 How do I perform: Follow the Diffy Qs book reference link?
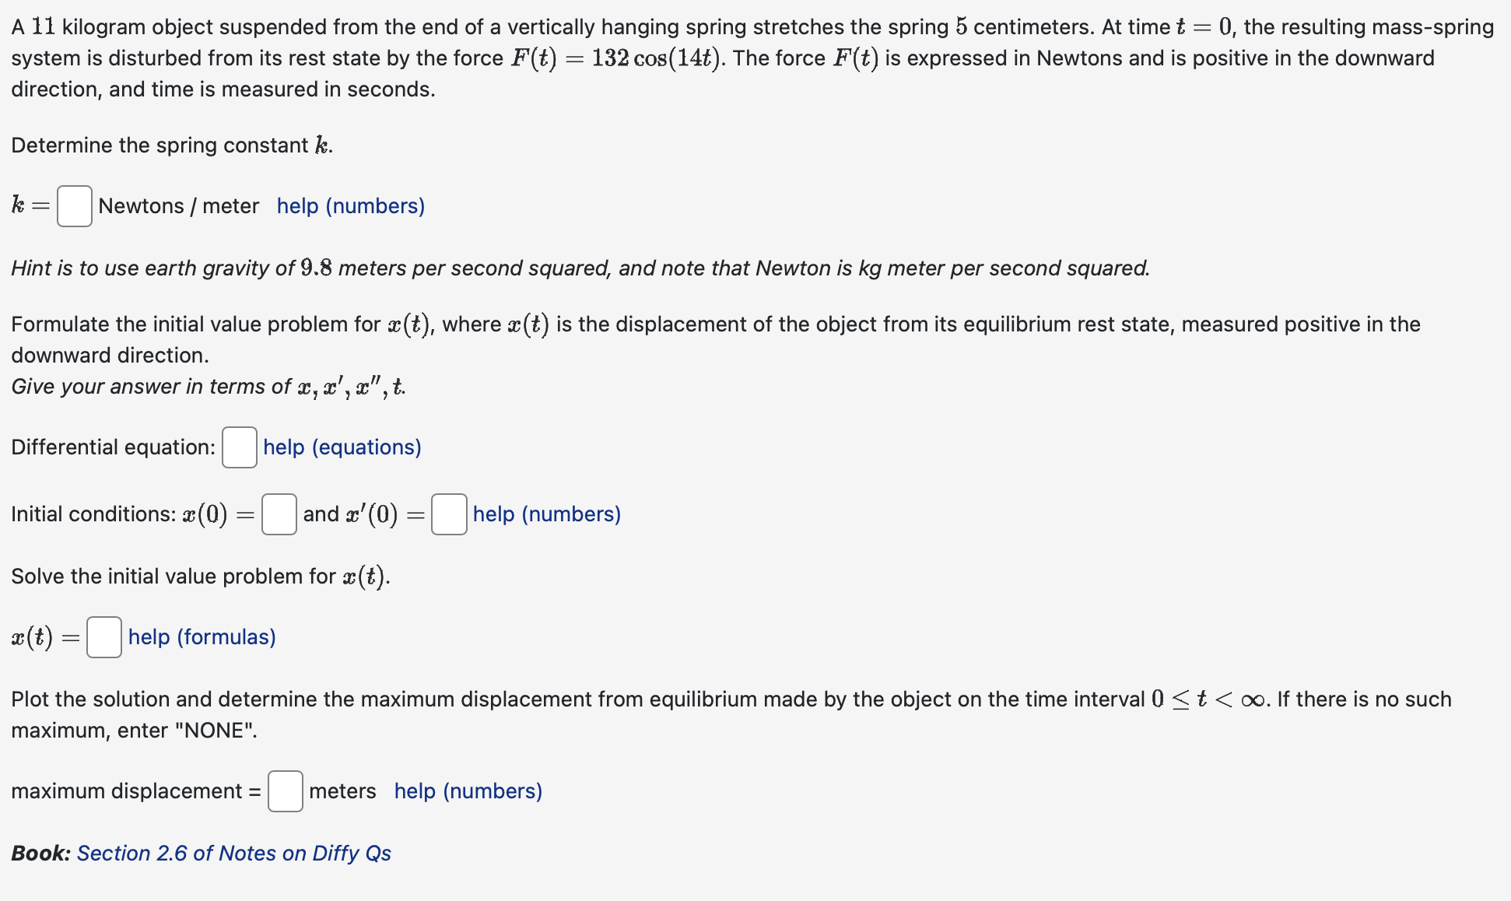(233, 853)
